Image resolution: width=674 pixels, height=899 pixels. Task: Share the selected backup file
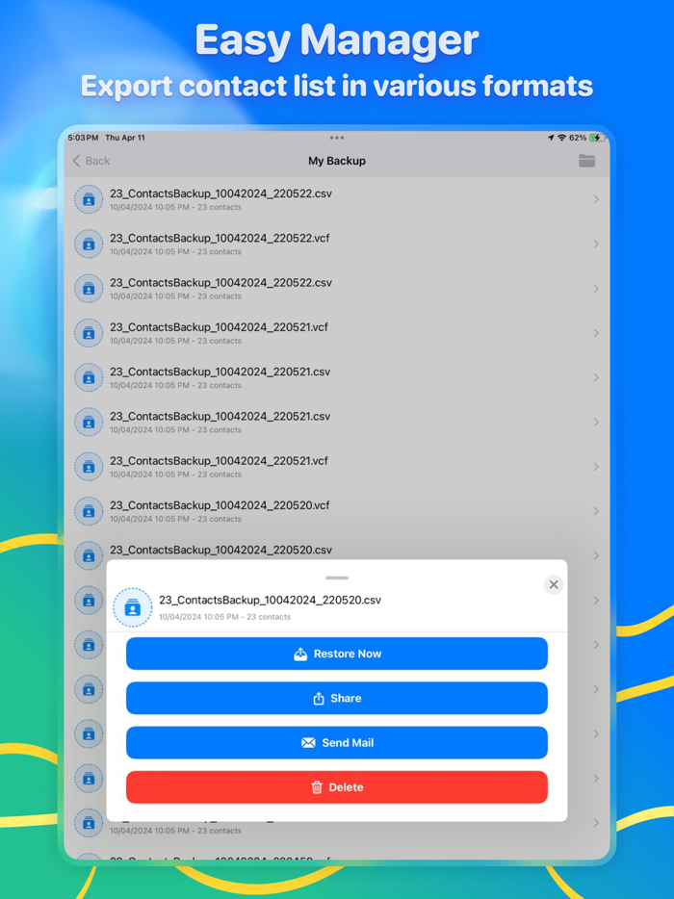click(x=337, y=699)
